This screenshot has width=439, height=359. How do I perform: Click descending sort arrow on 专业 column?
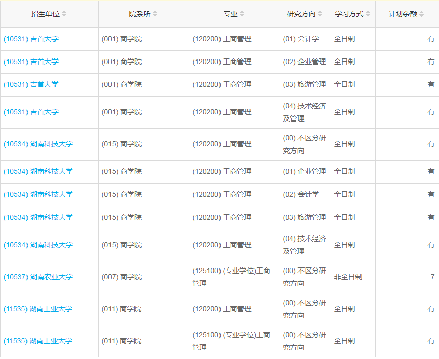click(x=241, y=16)
